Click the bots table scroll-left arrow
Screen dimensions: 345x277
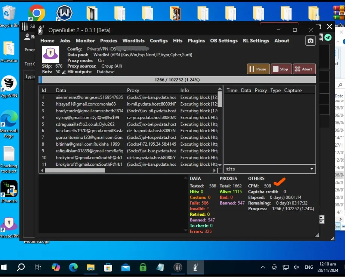point(42,171)
